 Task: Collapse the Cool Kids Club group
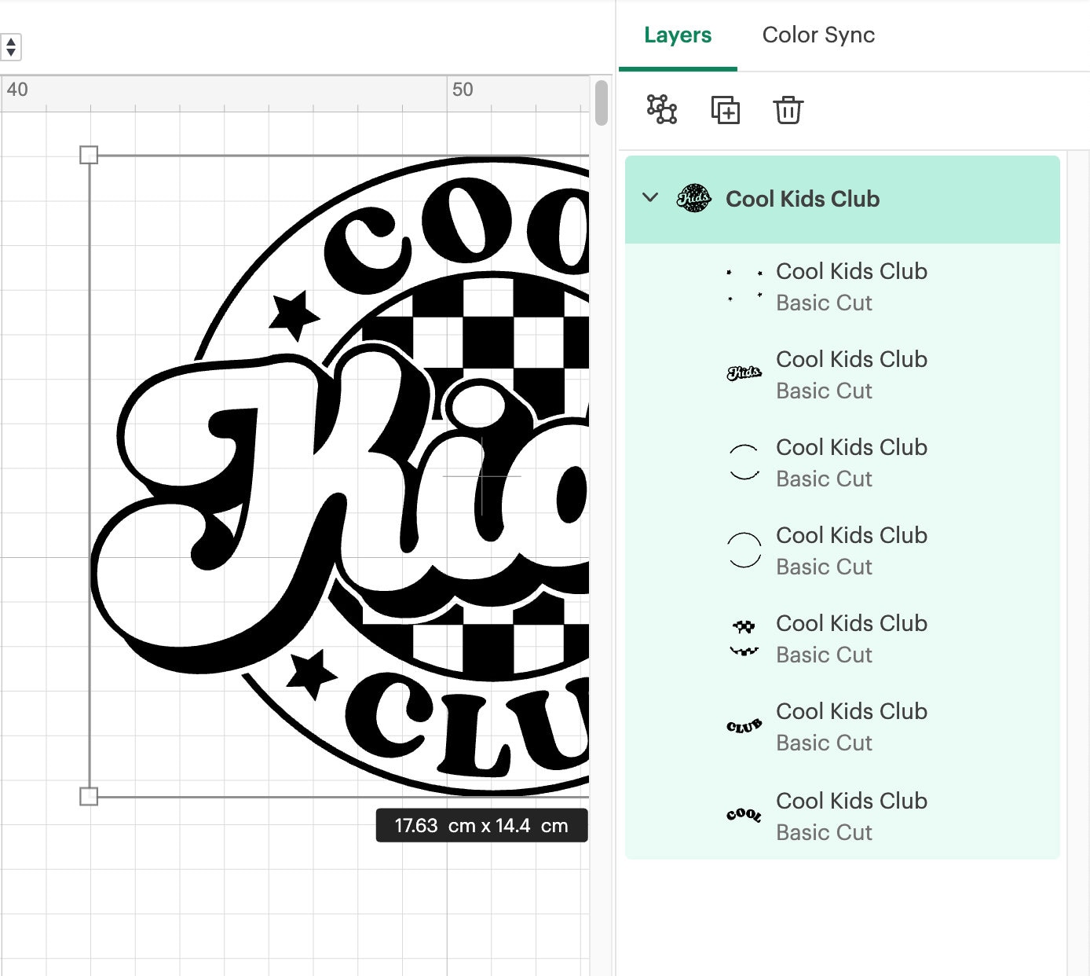coord(649,199)
